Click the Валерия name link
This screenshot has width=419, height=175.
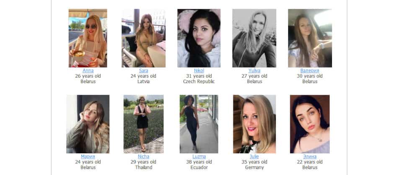[310, 71]
